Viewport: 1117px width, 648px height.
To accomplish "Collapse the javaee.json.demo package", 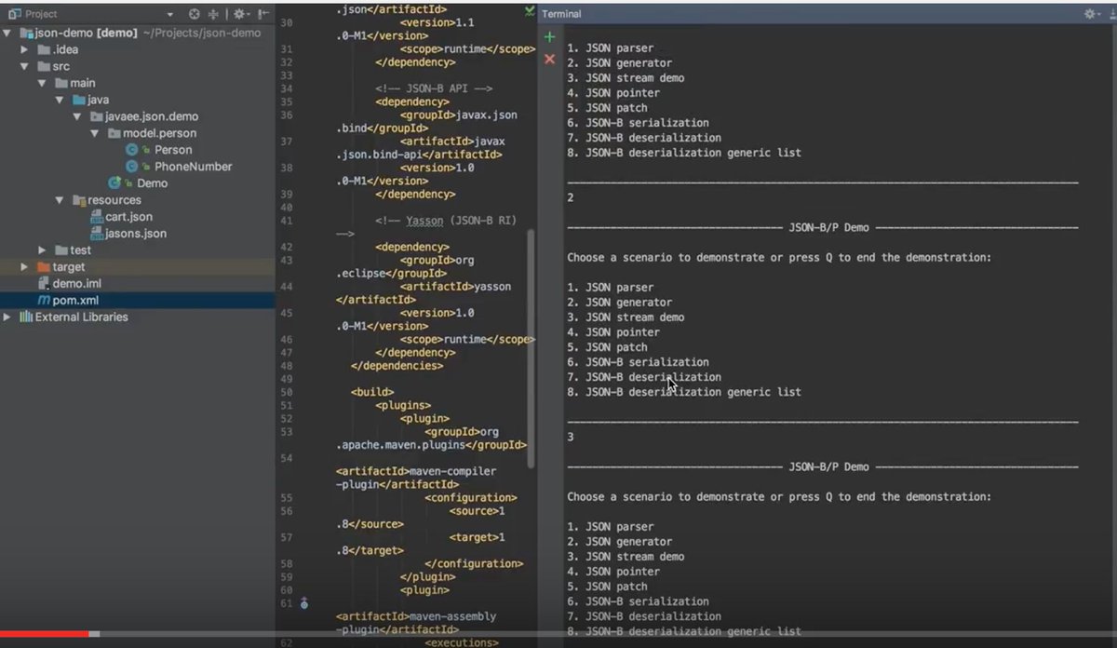I will click(x=77, y=116).
